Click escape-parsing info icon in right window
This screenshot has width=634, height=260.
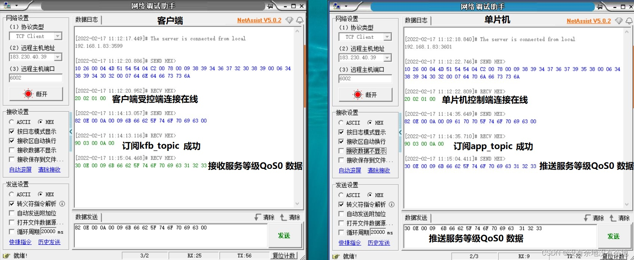point(392,204)
